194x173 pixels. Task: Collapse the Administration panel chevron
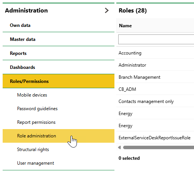[x=107, y=11]
